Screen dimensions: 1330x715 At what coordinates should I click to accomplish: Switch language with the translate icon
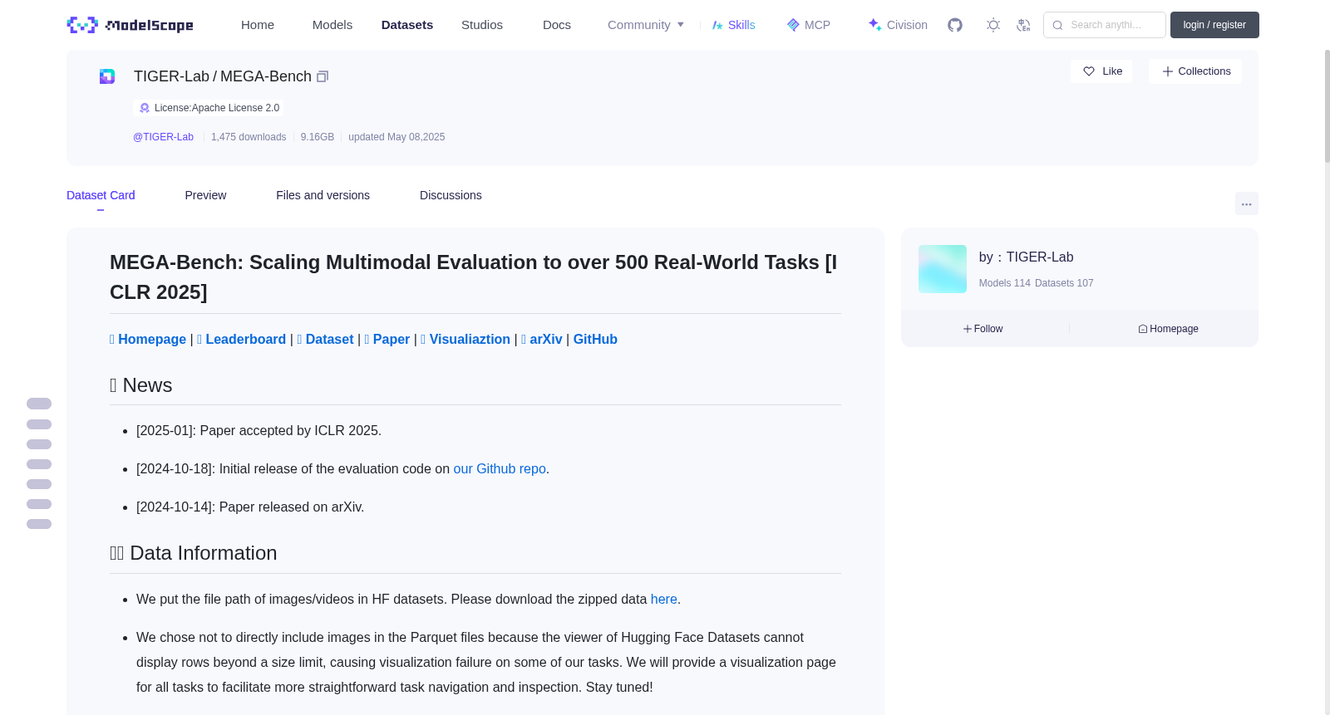(1023, 25)
